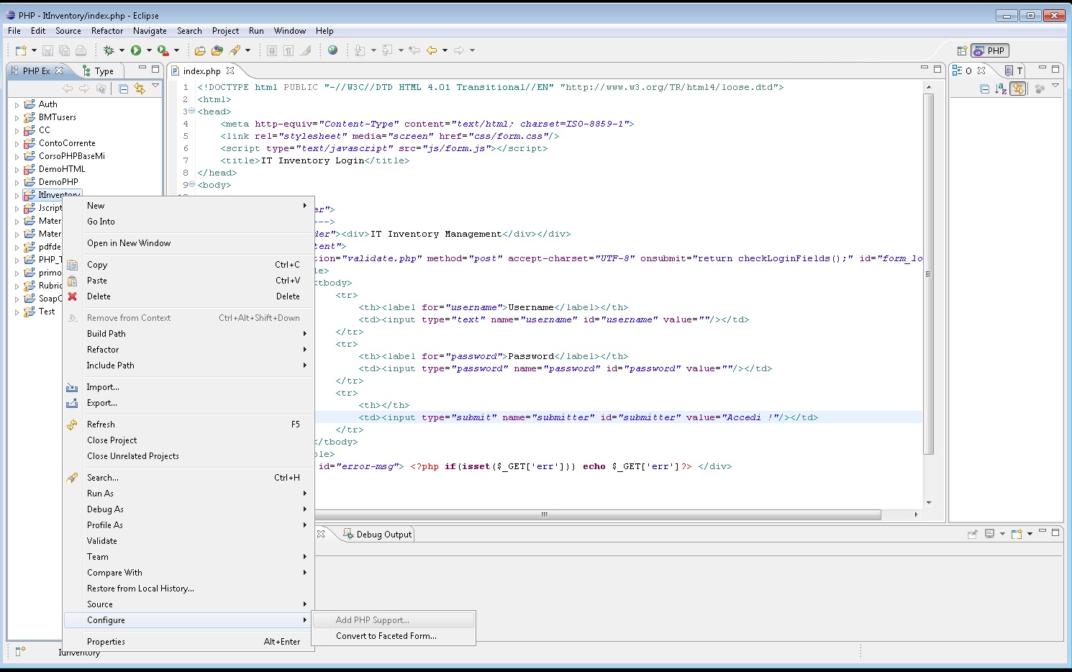Viewport: 1072px width, 672px height.
Task: Toggle Link with Editor in Outline view
Action: point(1017,88)
